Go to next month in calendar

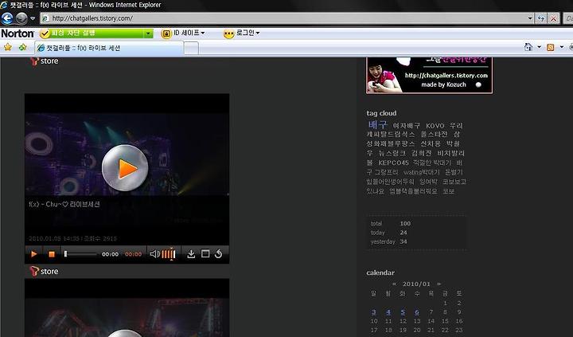click(x=439, y=284)
